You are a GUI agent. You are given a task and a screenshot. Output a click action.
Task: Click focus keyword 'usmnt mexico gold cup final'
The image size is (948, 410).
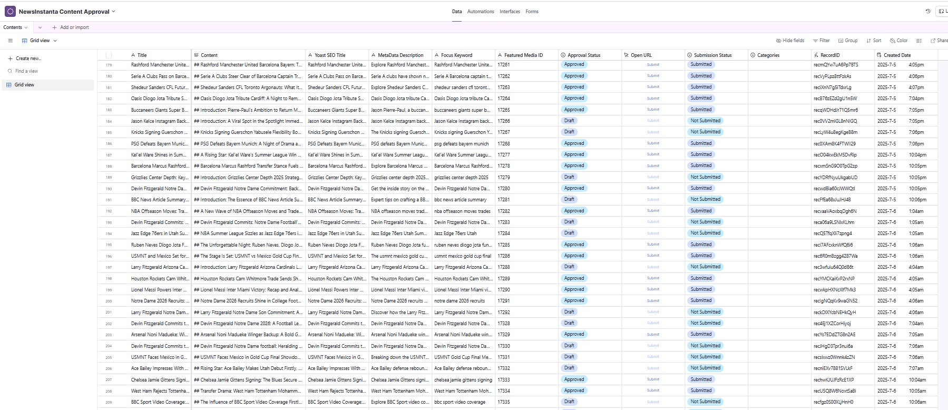464,256
